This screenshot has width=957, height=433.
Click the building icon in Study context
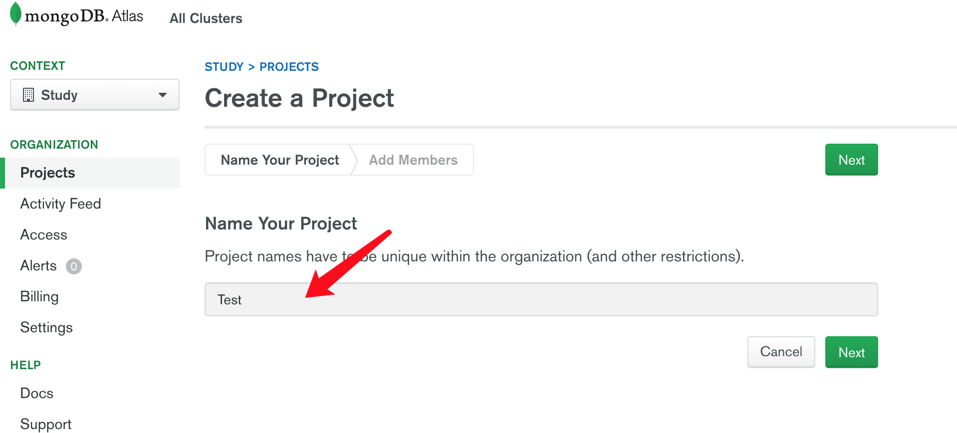[28, 95]
